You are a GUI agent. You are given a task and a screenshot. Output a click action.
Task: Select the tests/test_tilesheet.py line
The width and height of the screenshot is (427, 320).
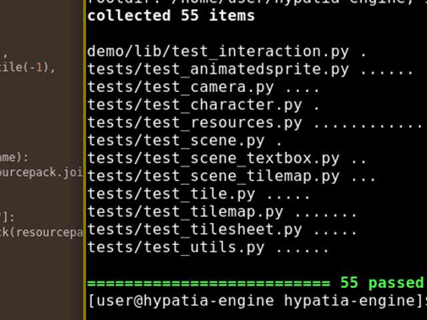194,230
